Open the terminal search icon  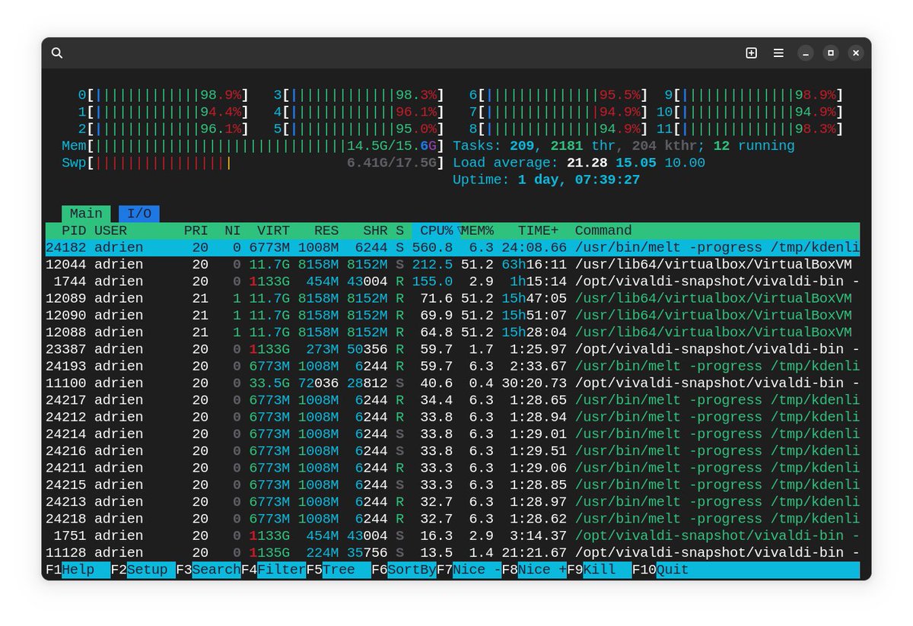pos(57,52)
